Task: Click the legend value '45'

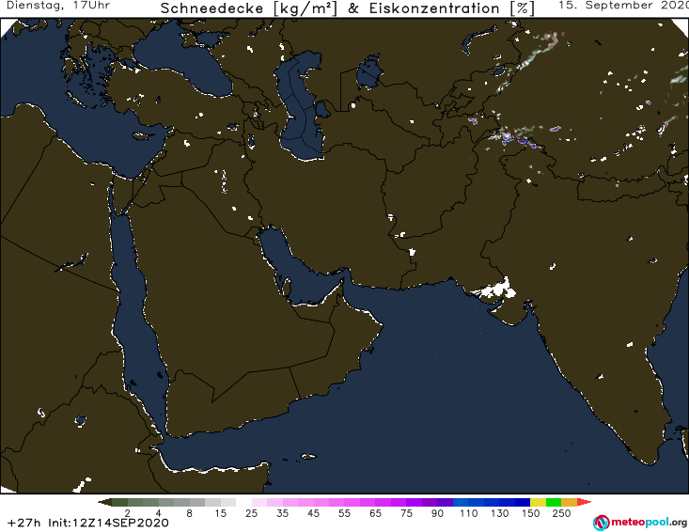Action: click(313, 513)
